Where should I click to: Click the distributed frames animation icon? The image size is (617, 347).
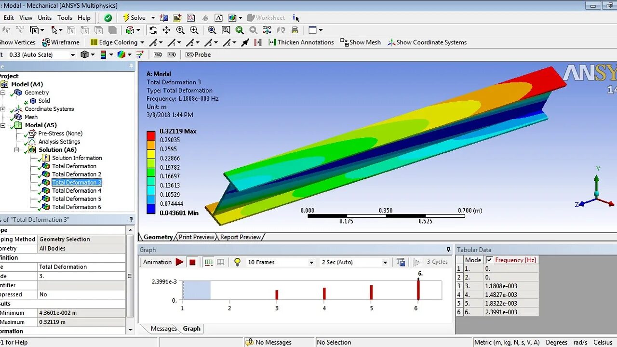click(209, 262)
